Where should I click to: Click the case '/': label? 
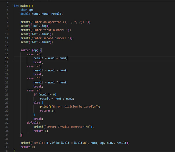pyautogui.click(x=34, y=90)
